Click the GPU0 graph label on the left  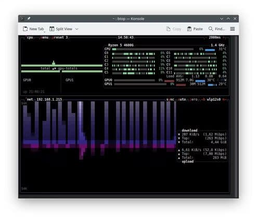(x=27, y=80)
